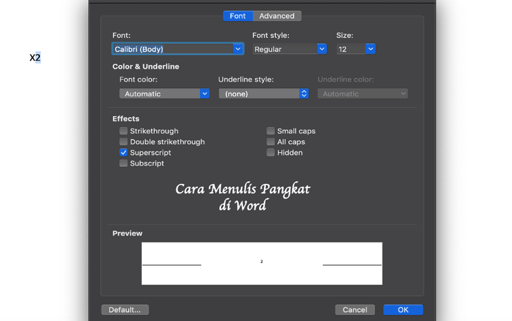The image size is (512, 321).
Task: Click the OK button
Action: pyautogui.click(x=403, y=310)
